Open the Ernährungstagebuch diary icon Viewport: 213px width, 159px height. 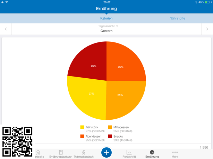(x=61, y=152)
